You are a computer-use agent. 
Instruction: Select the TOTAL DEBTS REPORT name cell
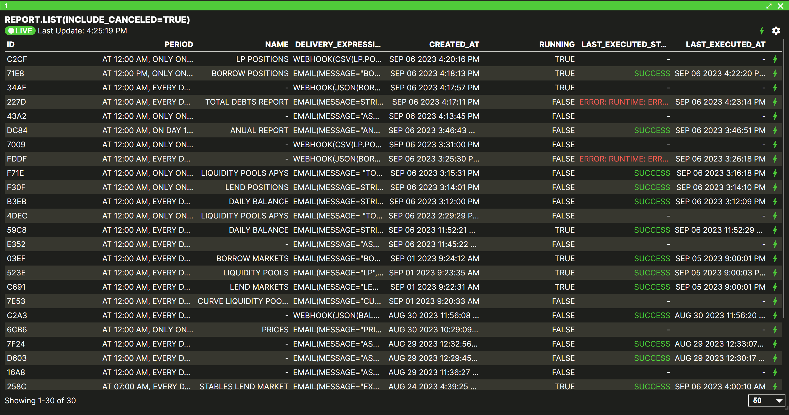pos(247,102)
